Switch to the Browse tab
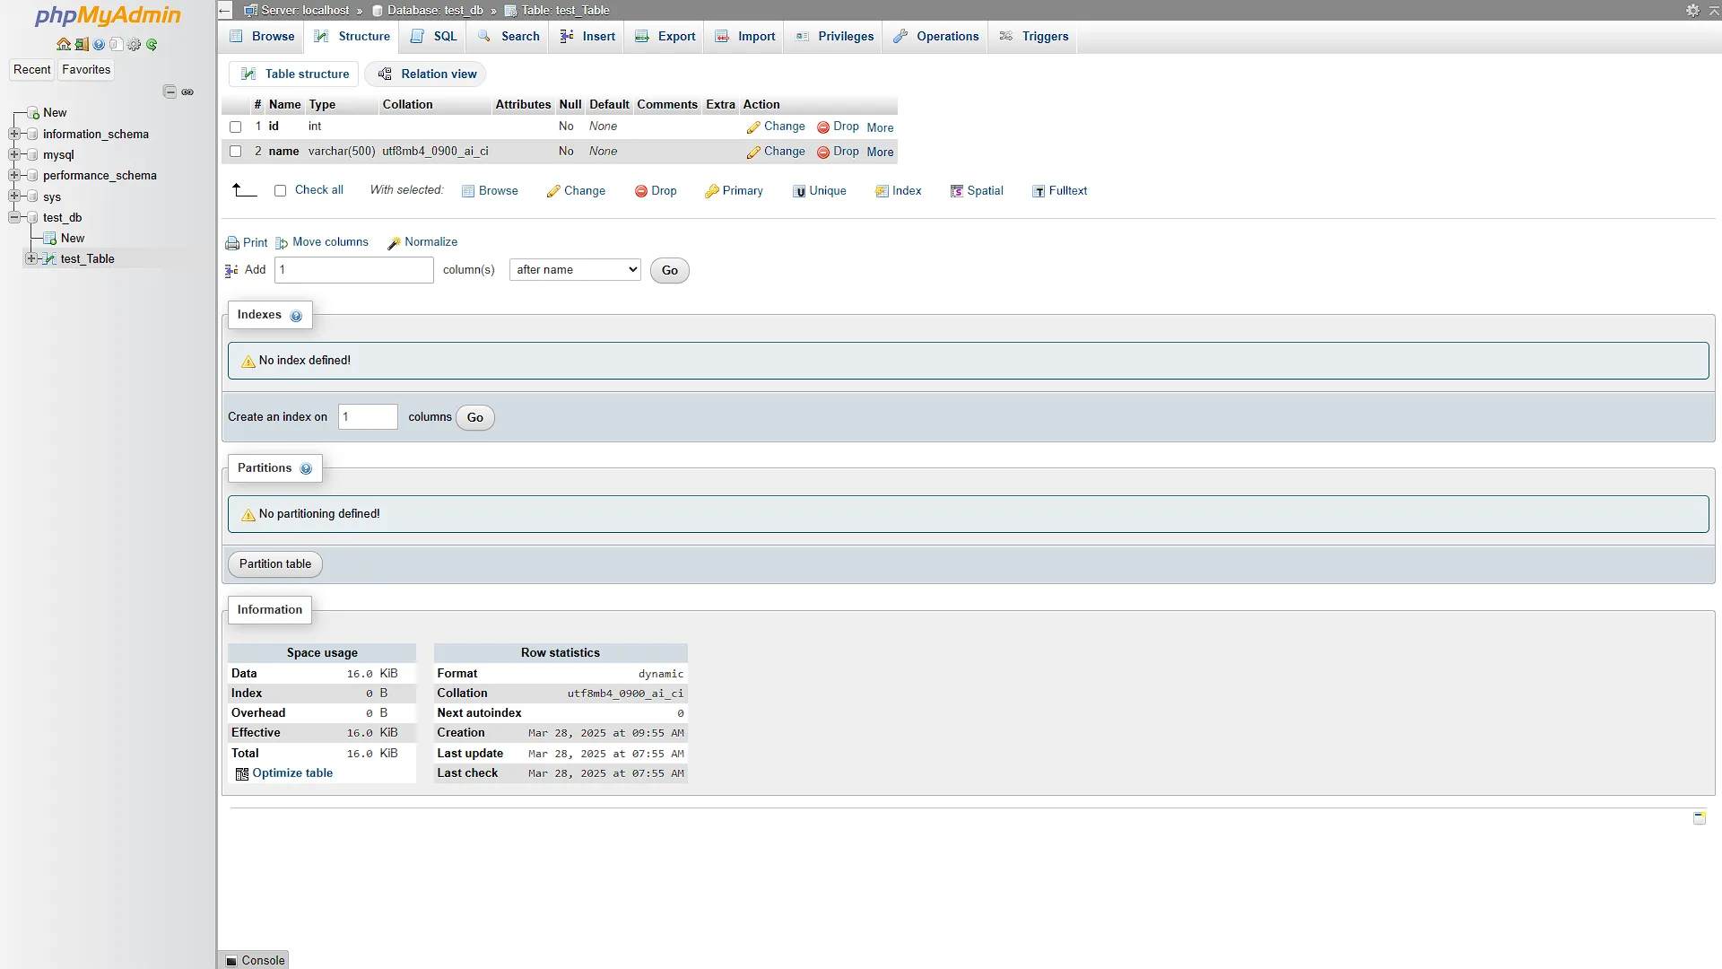 (263, 37)
